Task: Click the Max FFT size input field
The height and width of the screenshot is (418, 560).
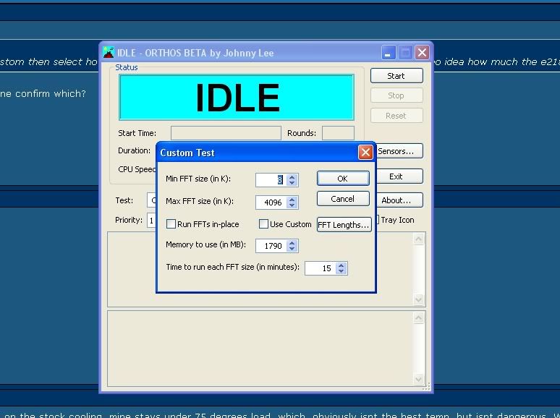Action: tap(270, 202)
